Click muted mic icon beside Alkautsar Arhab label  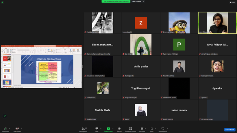point(200,119)
